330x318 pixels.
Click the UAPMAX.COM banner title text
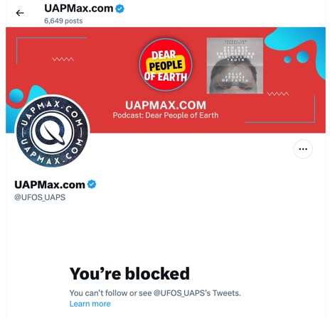tap(166, 105)
